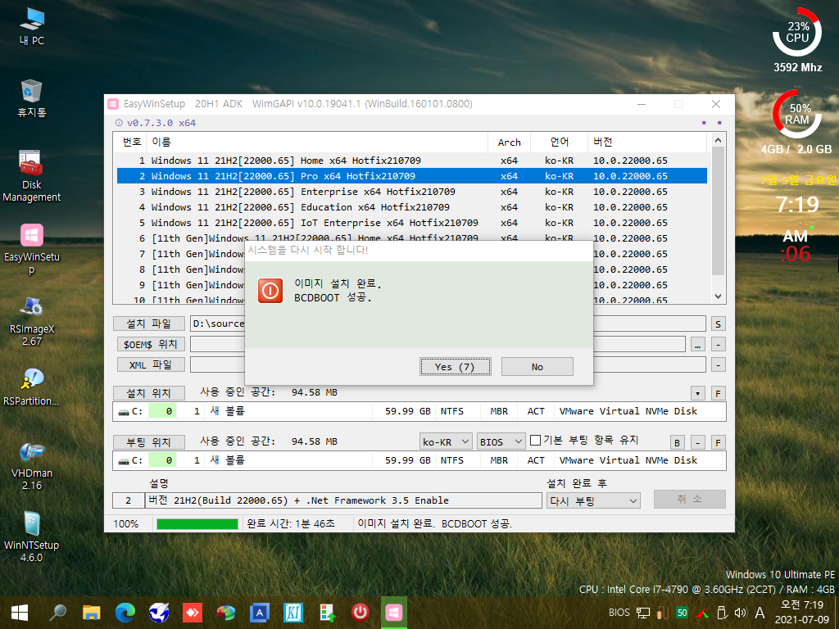Open the Windows Start button
This screenshot has height=629, width=839.
[20, 613]
